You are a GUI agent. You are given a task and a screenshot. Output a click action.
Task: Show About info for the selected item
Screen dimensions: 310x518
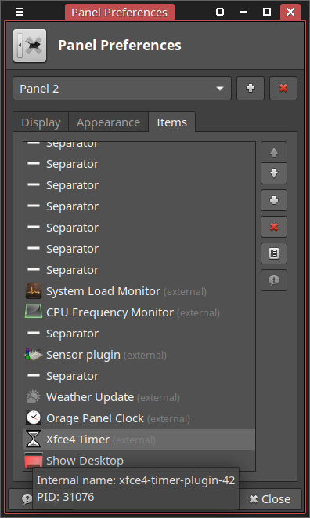[x=274, y=280]
